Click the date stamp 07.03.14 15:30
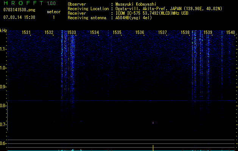238x151 pixels. pyautogui.click(x=19, y=17)
